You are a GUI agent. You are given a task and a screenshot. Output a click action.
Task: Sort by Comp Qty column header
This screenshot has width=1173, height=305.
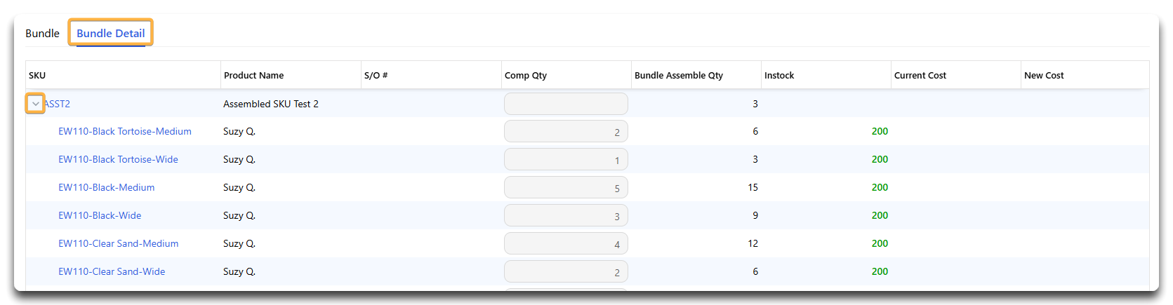coord(526,75)
